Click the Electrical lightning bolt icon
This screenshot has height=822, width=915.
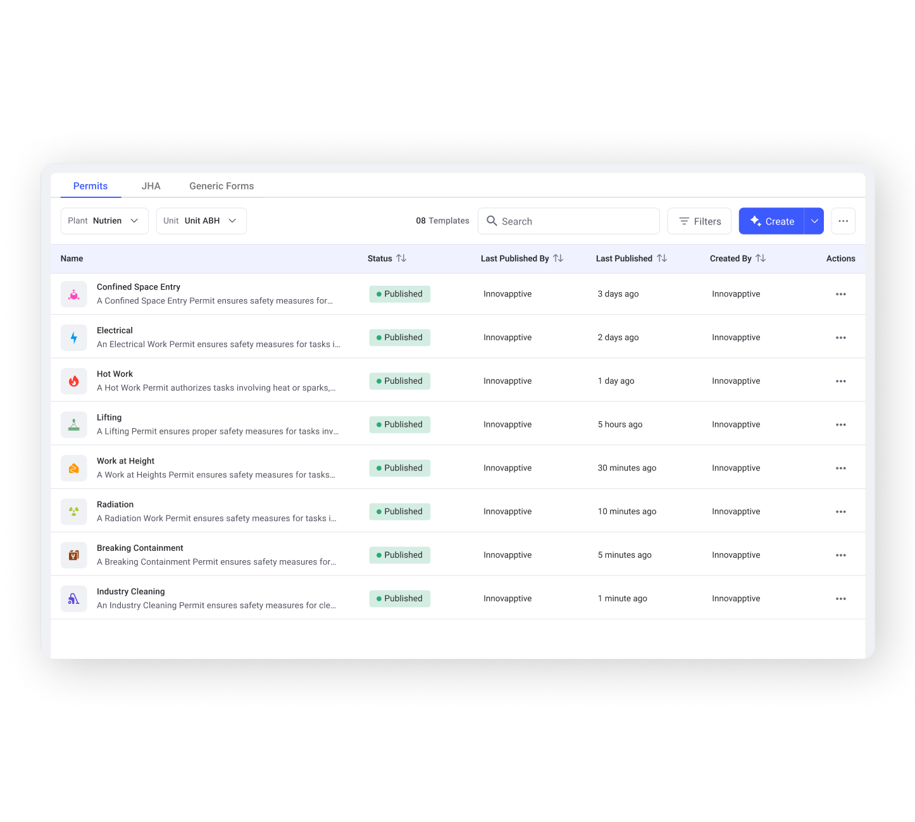tap(74, 338)
